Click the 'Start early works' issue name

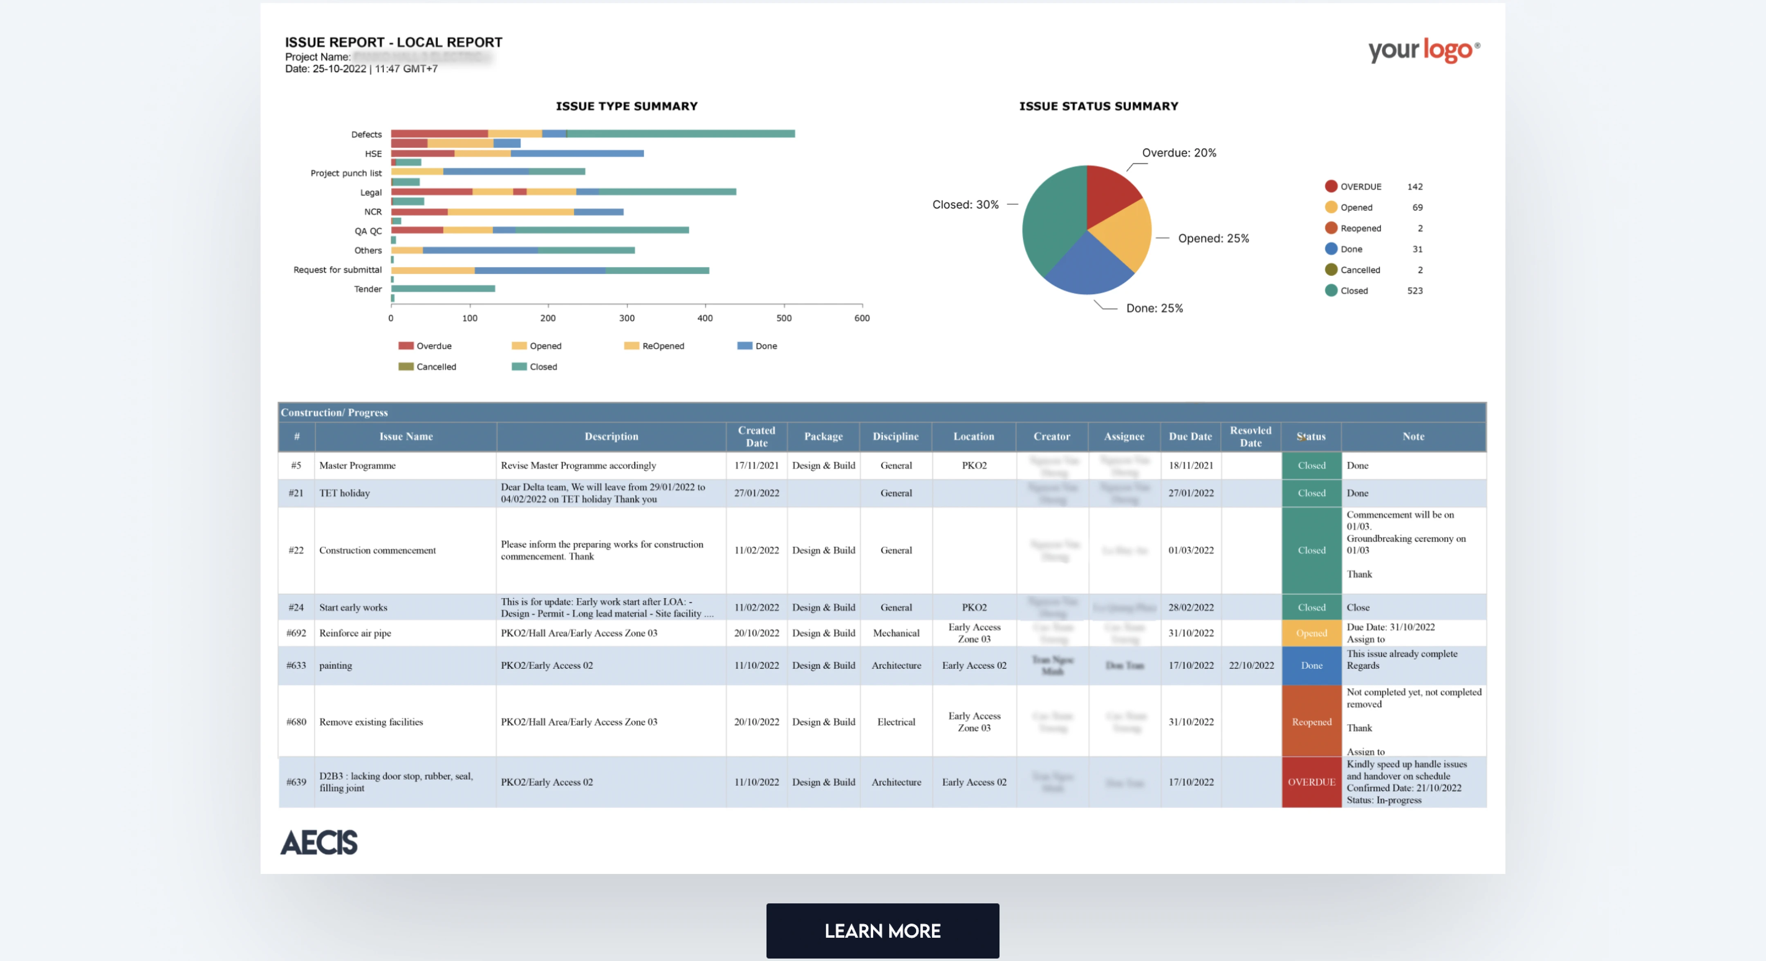pos(353,607)
